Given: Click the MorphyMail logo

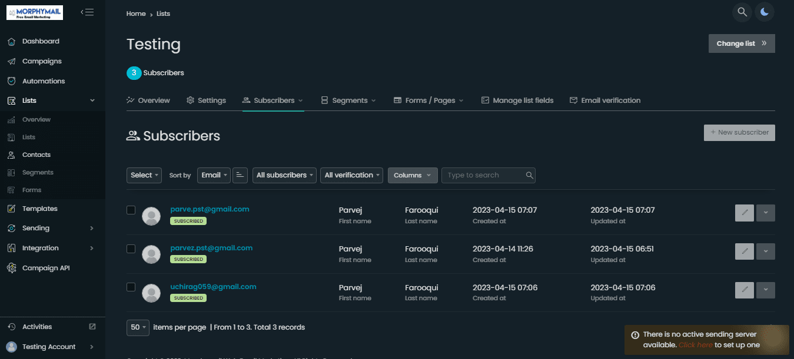Looking at the screenshot, I should tap(35, 12).
